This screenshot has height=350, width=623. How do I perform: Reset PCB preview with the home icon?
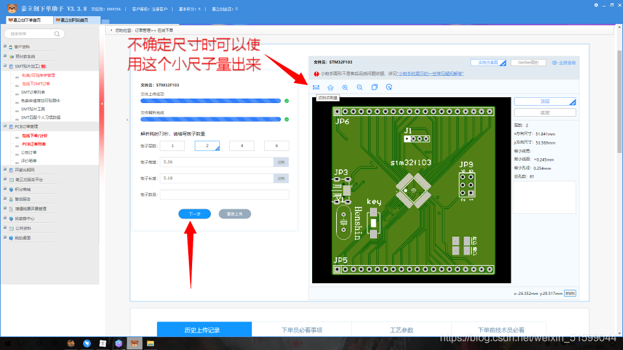330,87
